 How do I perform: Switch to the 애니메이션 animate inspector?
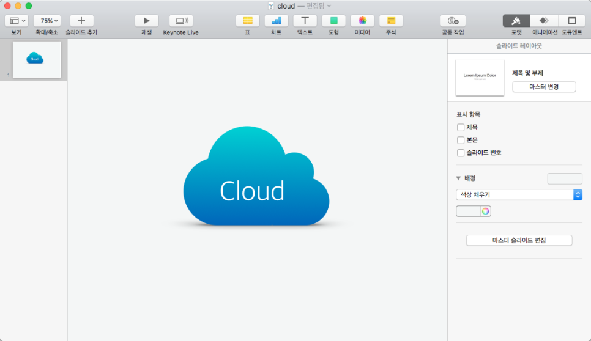(545, 21)
